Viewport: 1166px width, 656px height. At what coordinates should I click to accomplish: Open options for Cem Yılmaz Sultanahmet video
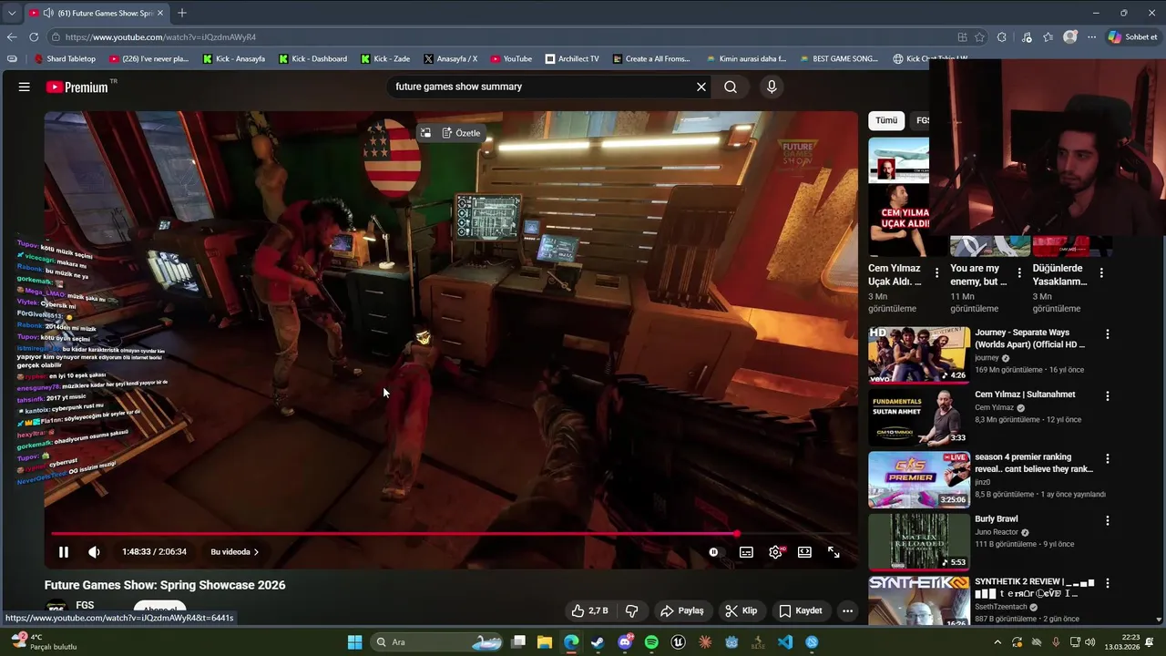(x=1108, y=396)
